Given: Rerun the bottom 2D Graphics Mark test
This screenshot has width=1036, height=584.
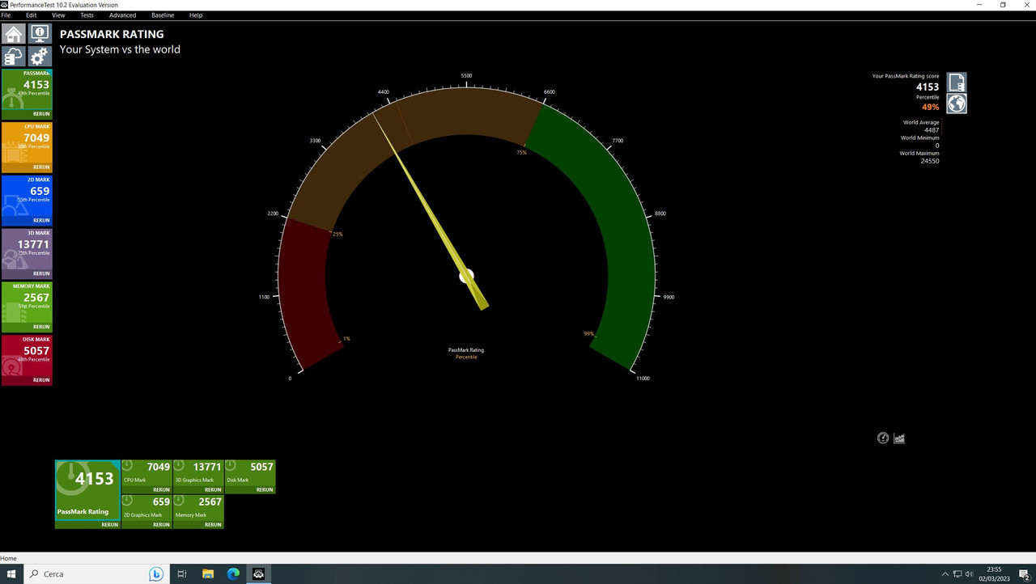Looking at the screenshot, I should (161, 525).
